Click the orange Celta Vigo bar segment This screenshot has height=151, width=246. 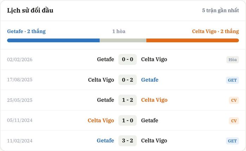pos(193,41)
